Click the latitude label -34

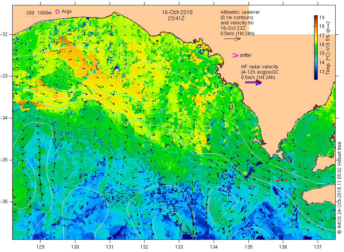pos(4,118)
